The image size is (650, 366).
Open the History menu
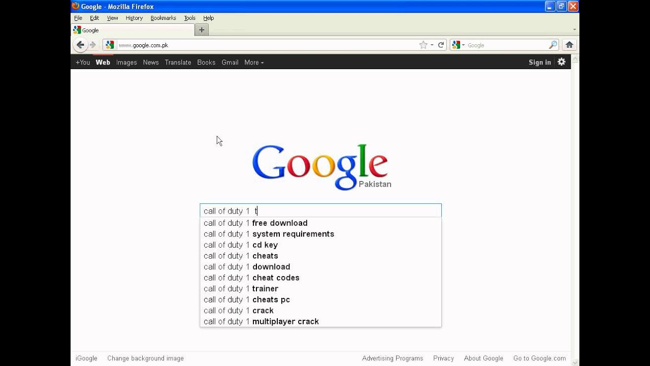pyautogui.click(x=134, y=18)
